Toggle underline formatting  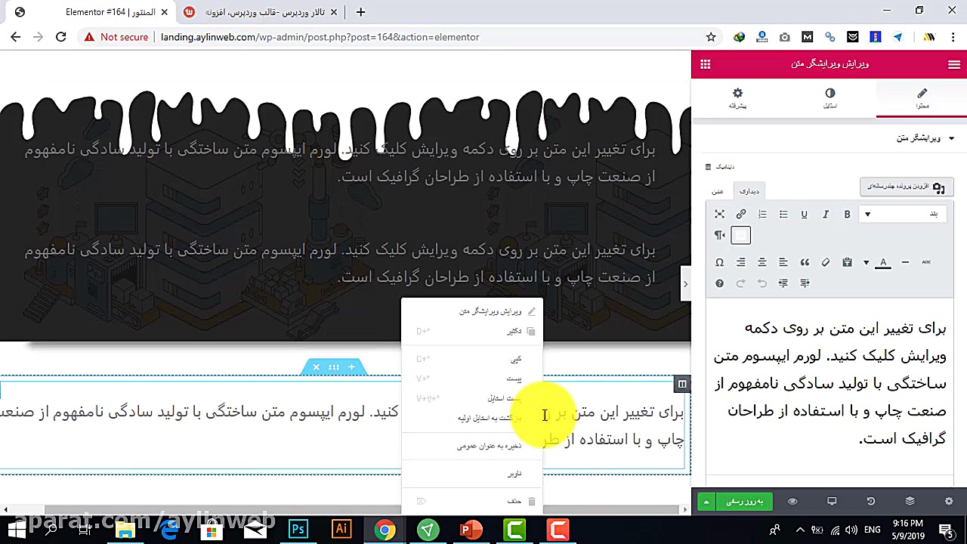pos(804,214)
